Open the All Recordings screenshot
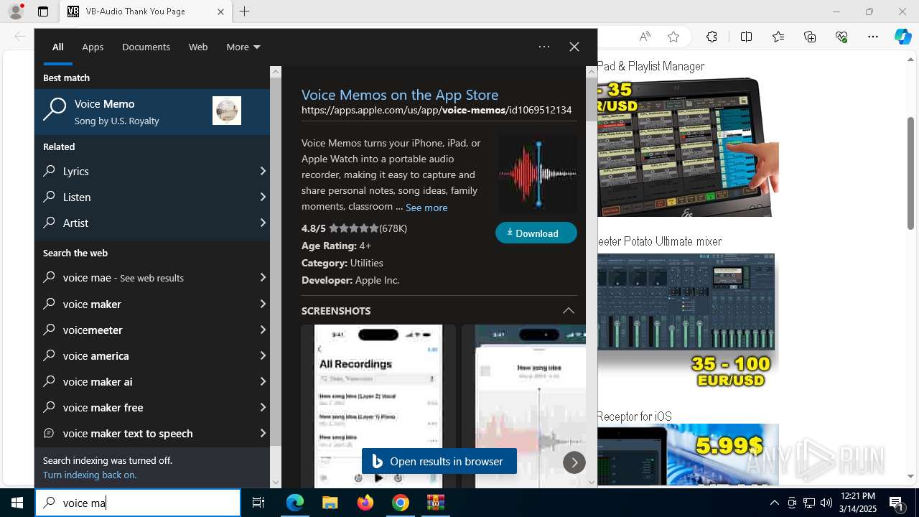This screenshot has height=517, width=919. point(378,406)
